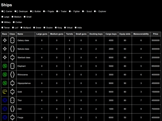Screen dimensions: 162x121
Task: Click the carrier class icon in Thor row
Action: [12, 100]
